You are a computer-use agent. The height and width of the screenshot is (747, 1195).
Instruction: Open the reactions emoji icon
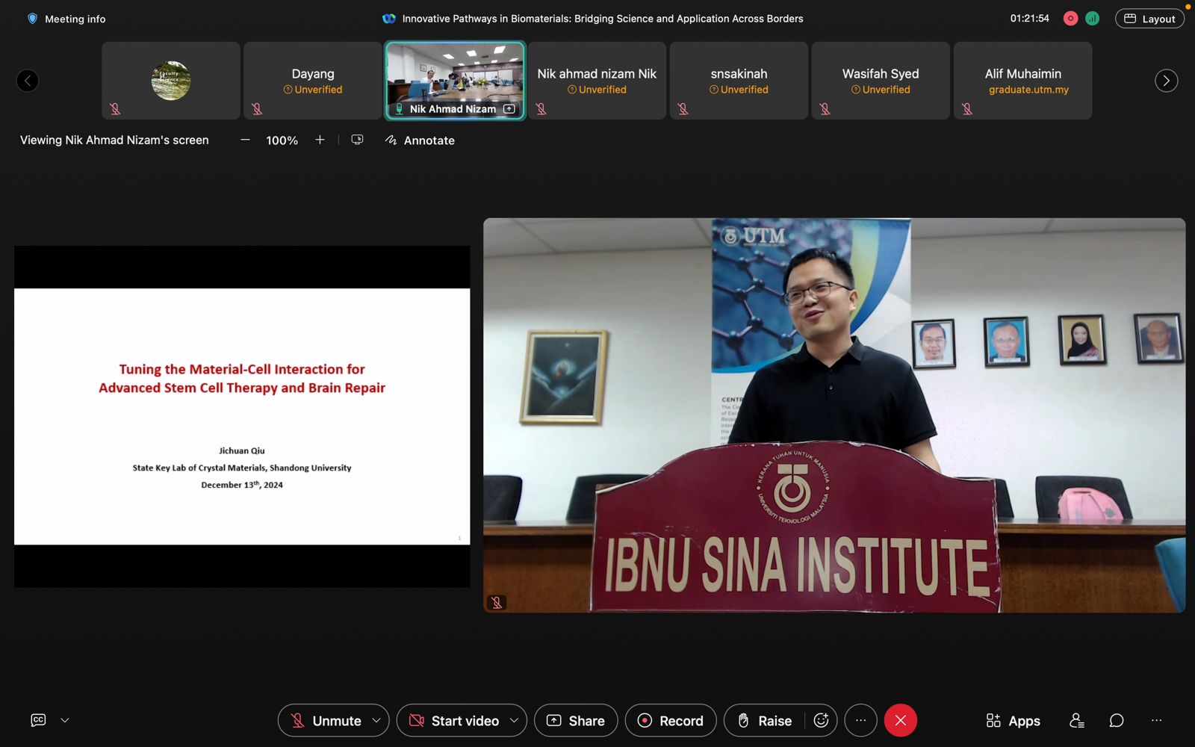(x=821, y=721)
